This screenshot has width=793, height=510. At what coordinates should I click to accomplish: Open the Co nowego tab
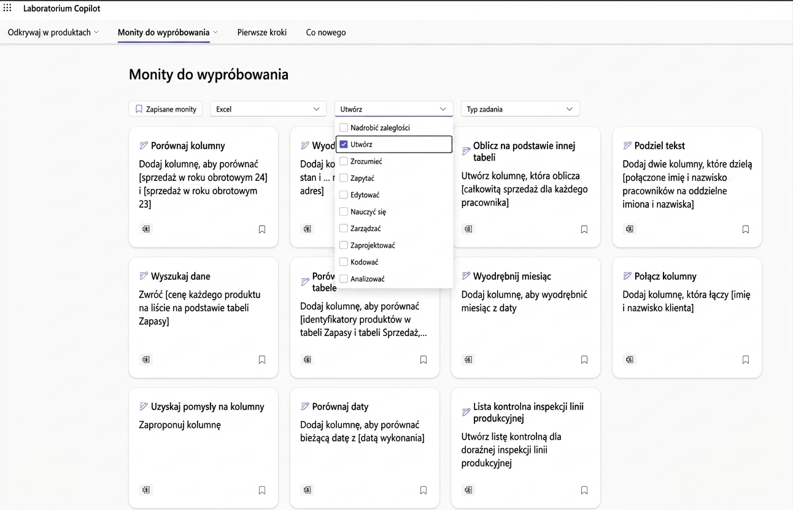[x=326, y=32]
